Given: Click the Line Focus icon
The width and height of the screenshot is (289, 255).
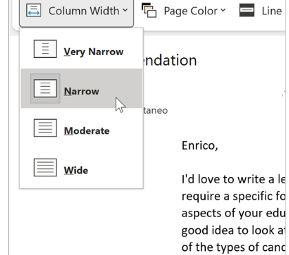Looking at the screenshot, I should coord(246,10).
